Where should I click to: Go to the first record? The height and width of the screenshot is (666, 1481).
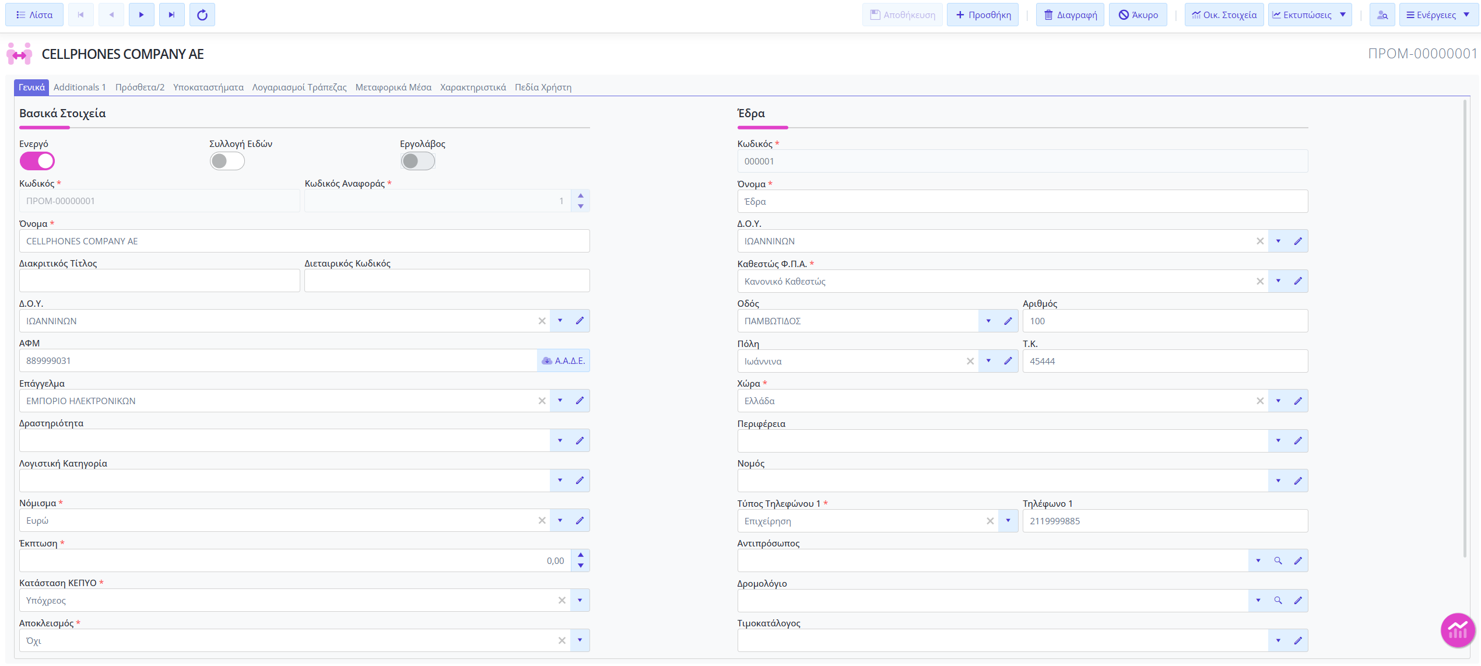[x=81, y=15]
